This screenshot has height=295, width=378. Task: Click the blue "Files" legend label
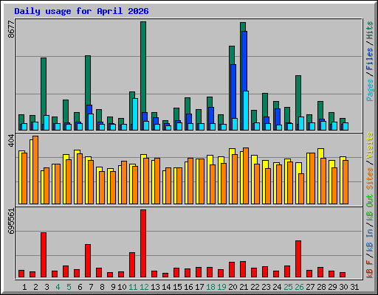pyautogui.click(x=370, y=59)
